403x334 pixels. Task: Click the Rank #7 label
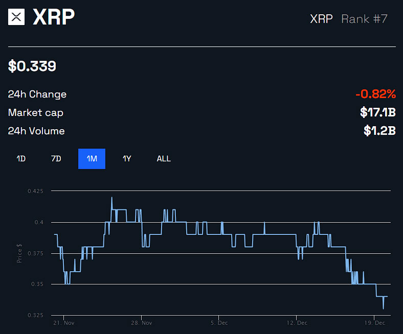364,19
